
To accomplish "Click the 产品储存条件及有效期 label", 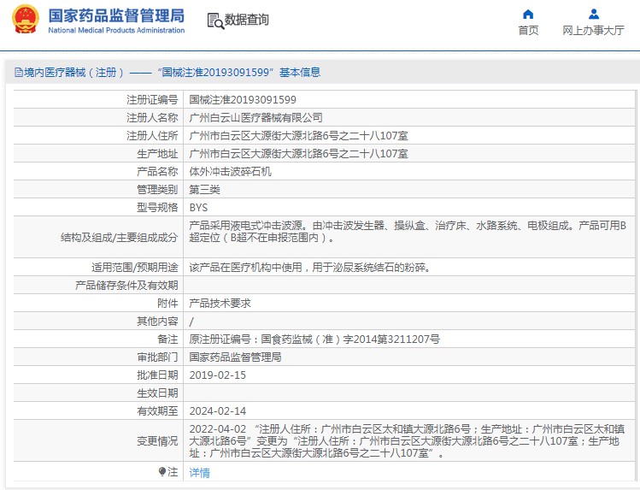I will point(126,286).
